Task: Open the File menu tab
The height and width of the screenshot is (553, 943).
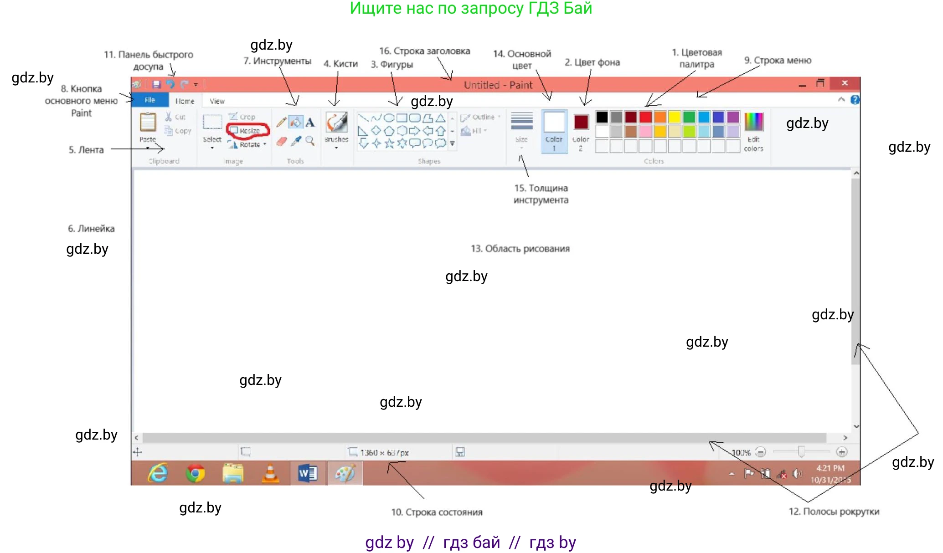Action: tap(149, 100)
